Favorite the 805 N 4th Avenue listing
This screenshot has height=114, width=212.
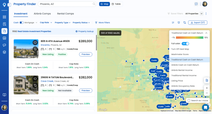click(35, 43)
